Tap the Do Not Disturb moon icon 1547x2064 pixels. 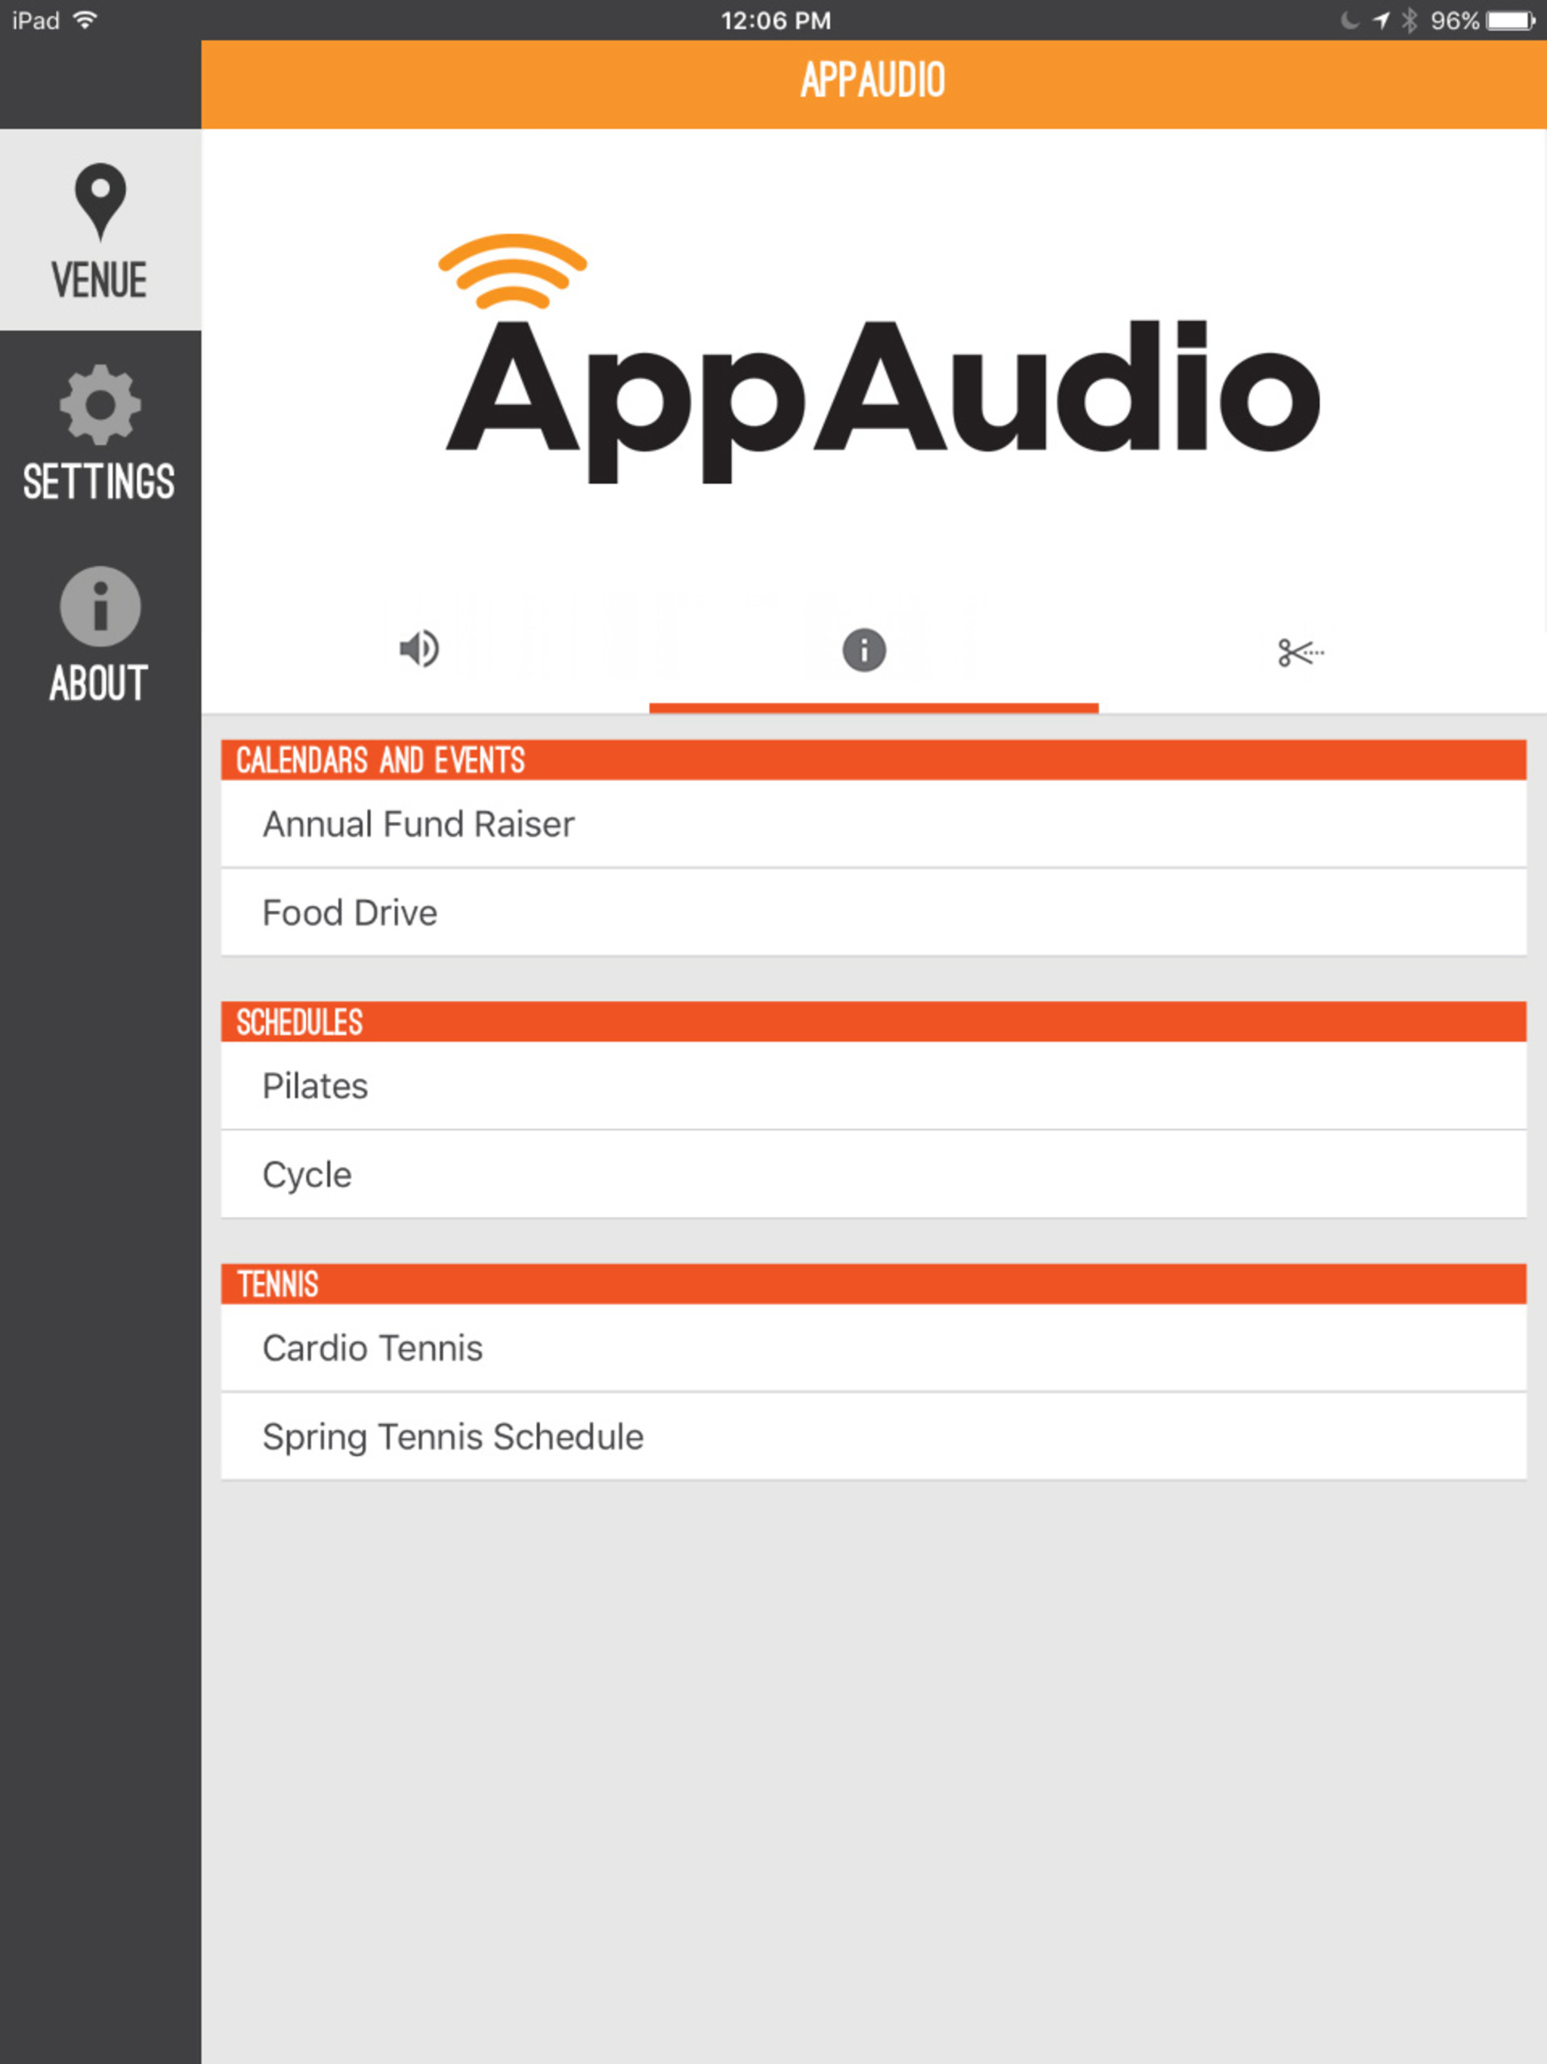pos(1349,20)
